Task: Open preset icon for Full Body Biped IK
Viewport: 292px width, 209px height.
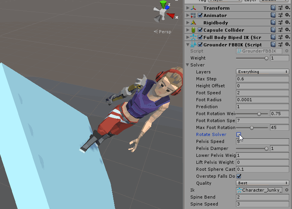Action: coord(280,37)
